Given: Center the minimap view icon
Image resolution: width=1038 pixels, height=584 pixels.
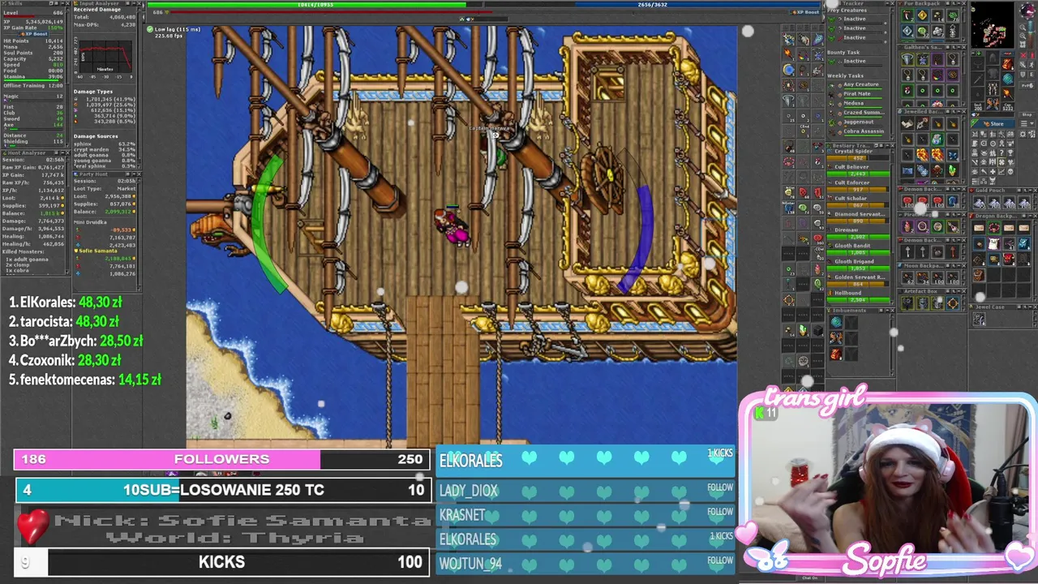Looking at the screenshot, I should 1023,45.
